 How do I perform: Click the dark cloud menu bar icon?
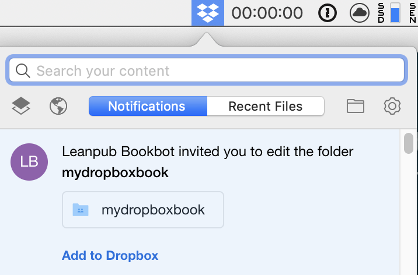pos(359,12)
